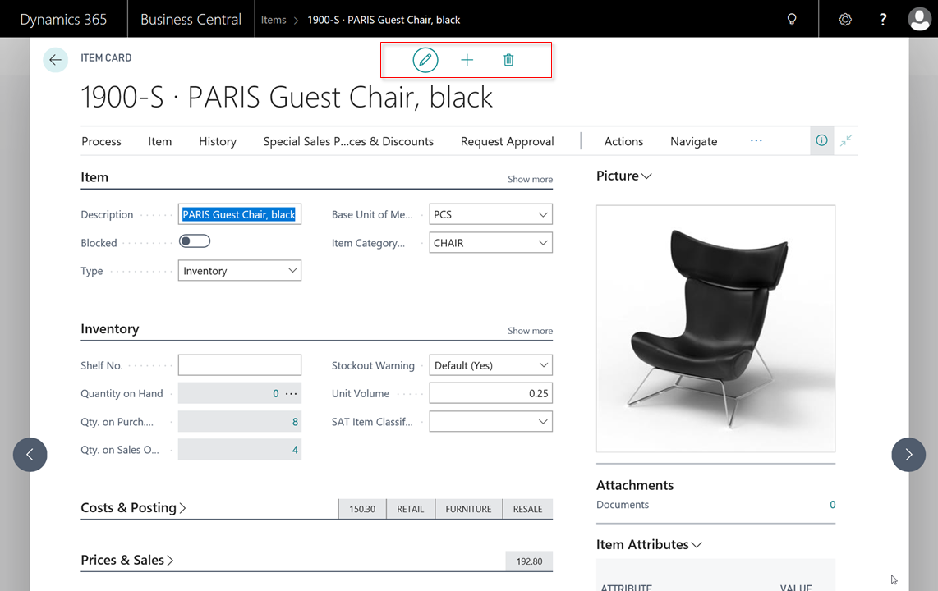
Task: Open the Navigate menu
Action: (693, 141)
